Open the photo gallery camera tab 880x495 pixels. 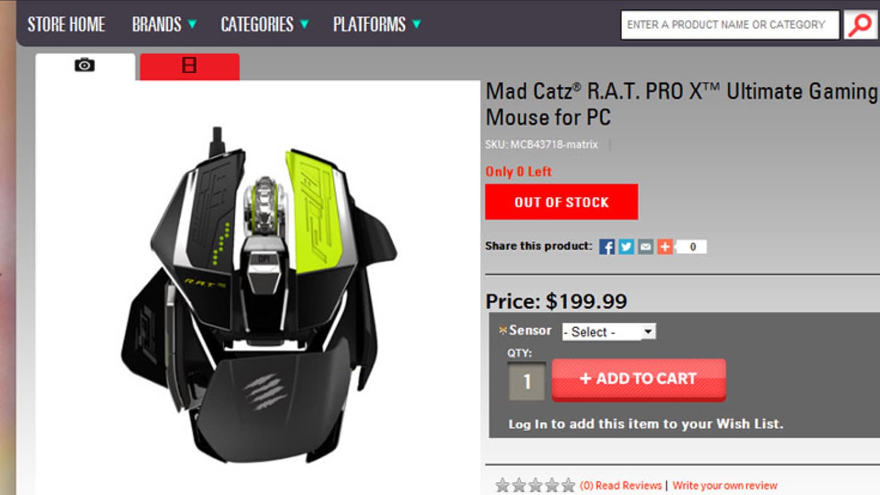pos(85,66)
